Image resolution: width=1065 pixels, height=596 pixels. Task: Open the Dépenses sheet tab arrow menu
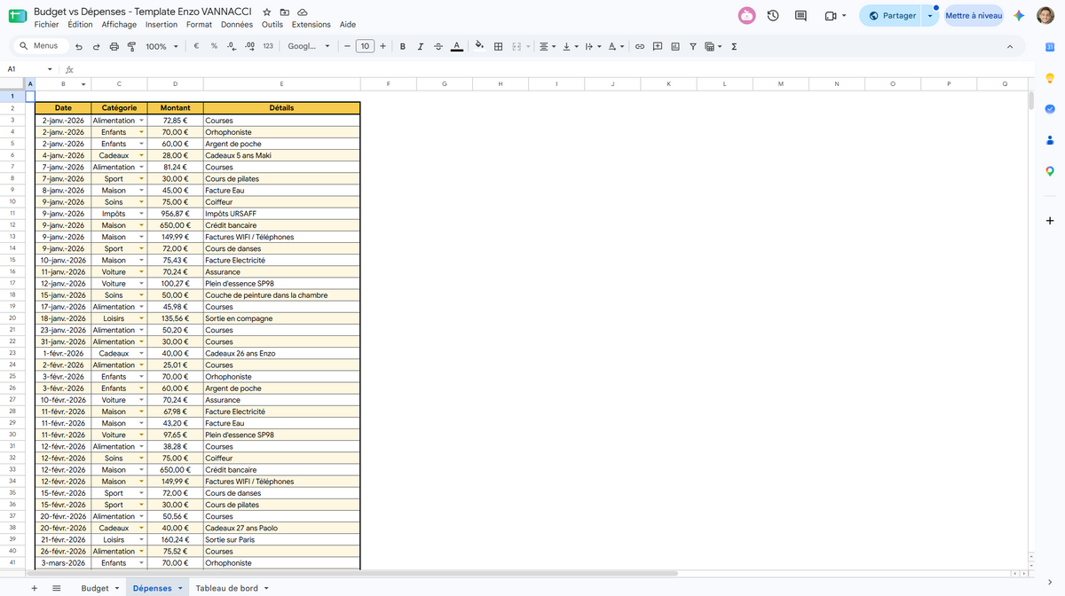tap(180, 588)
